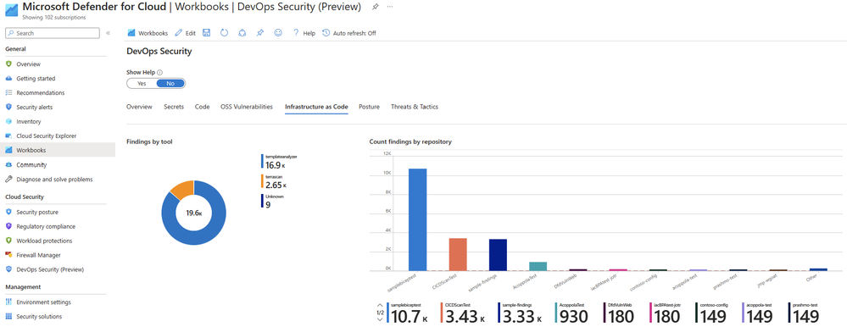
Task: Switch to the OSS Vulnerabilities tab
Action: click(x=247, y=107)
